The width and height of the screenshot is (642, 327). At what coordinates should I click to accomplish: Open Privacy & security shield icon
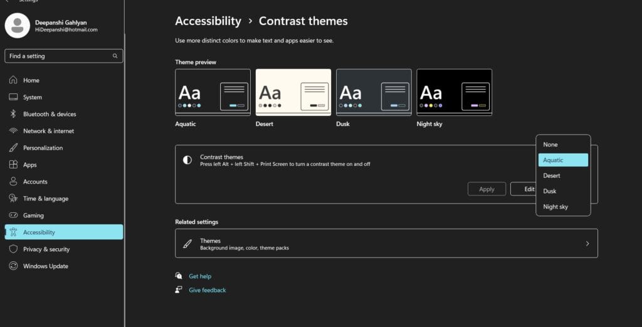point(13,249)
